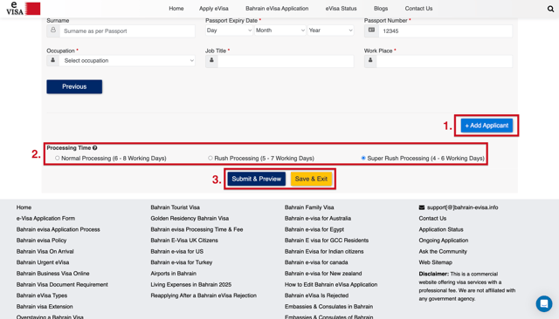Click the user icon beside Work Place field
The image size is (559, 319).
[x=370, y=61]
